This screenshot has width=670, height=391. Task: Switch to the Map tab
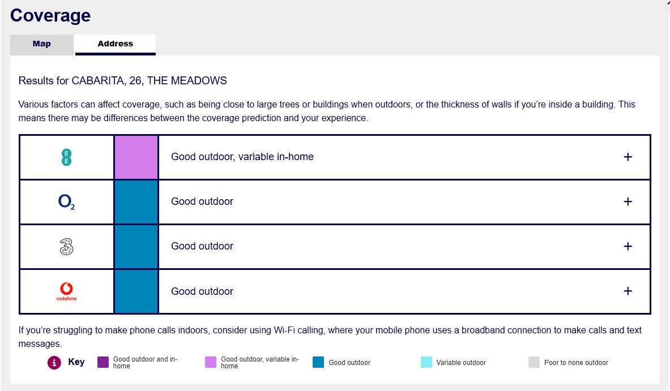[x=42, y=44]
